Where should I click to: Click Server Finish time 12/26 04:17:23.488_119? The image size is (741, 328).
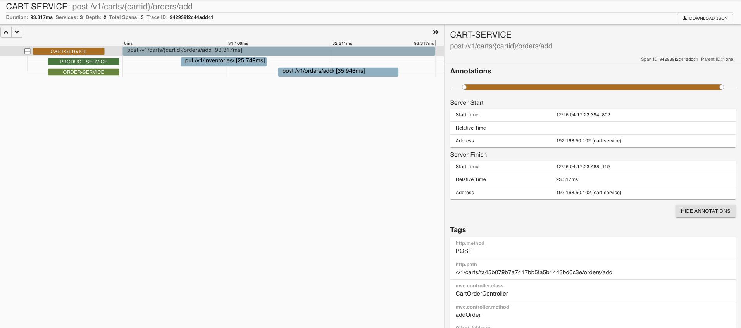[x=583, y=167]
